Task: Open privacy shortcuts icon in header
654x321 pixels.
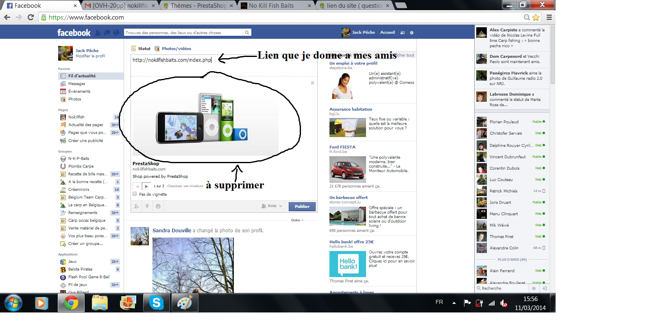Action: click(403, 33)
